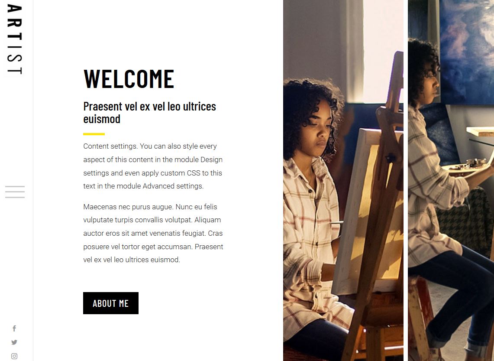Open the side-view photo with blue painting
The image size is (494, 361).
coord(451,180)
